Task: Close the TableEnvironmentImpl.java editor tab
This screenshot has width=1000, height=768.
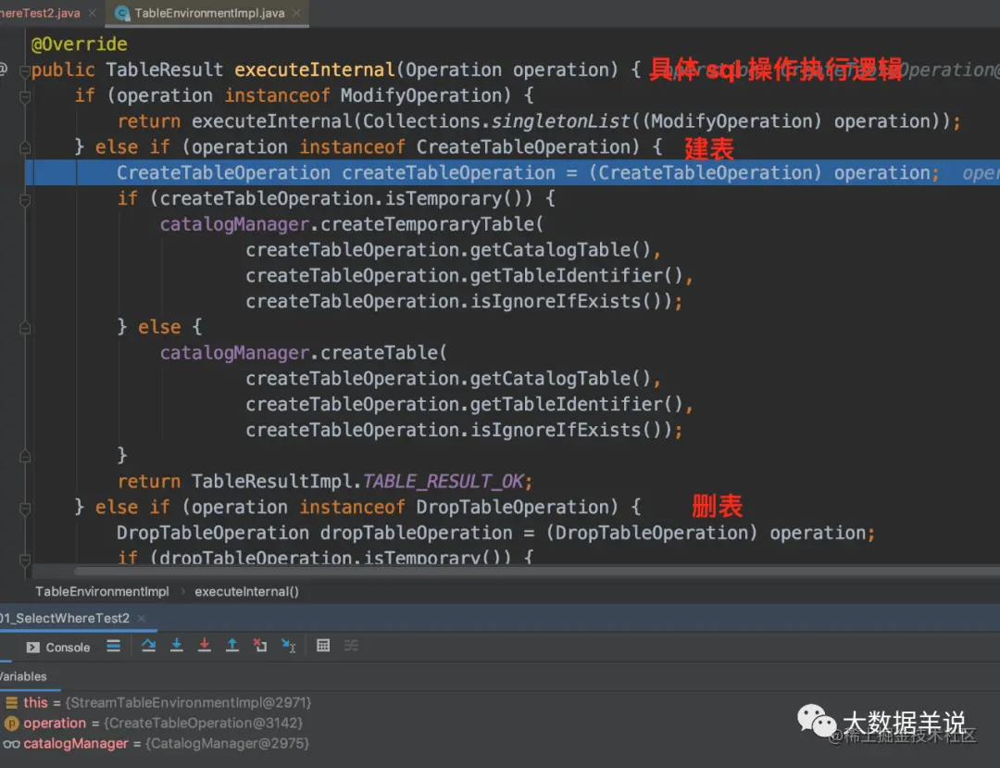Action: [x=296, y=13]
